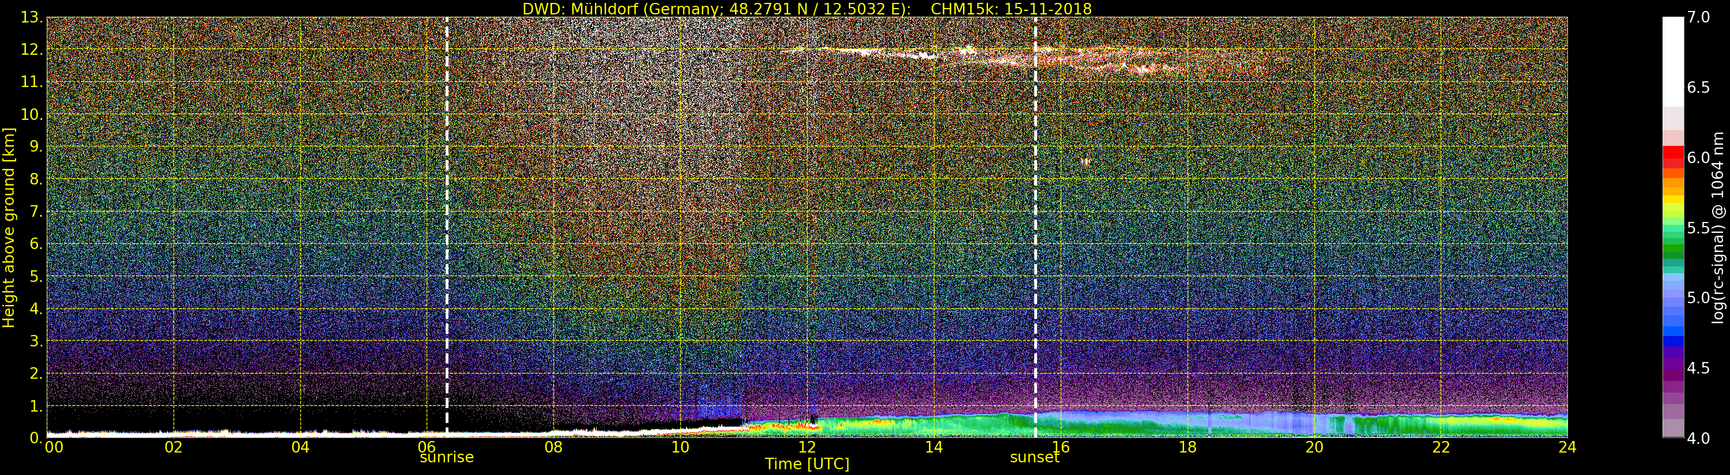Image resolution: width=1730 pixels, height=475 pixels.
Task: Click the colorbar tick value 6.5
Action: (x=1698, y=88)
